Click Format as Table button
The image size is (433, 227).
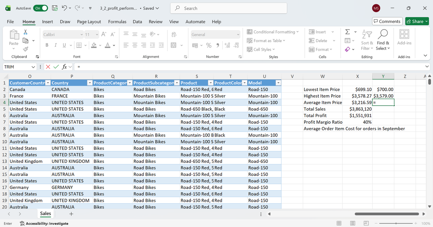tap(266, 41)
